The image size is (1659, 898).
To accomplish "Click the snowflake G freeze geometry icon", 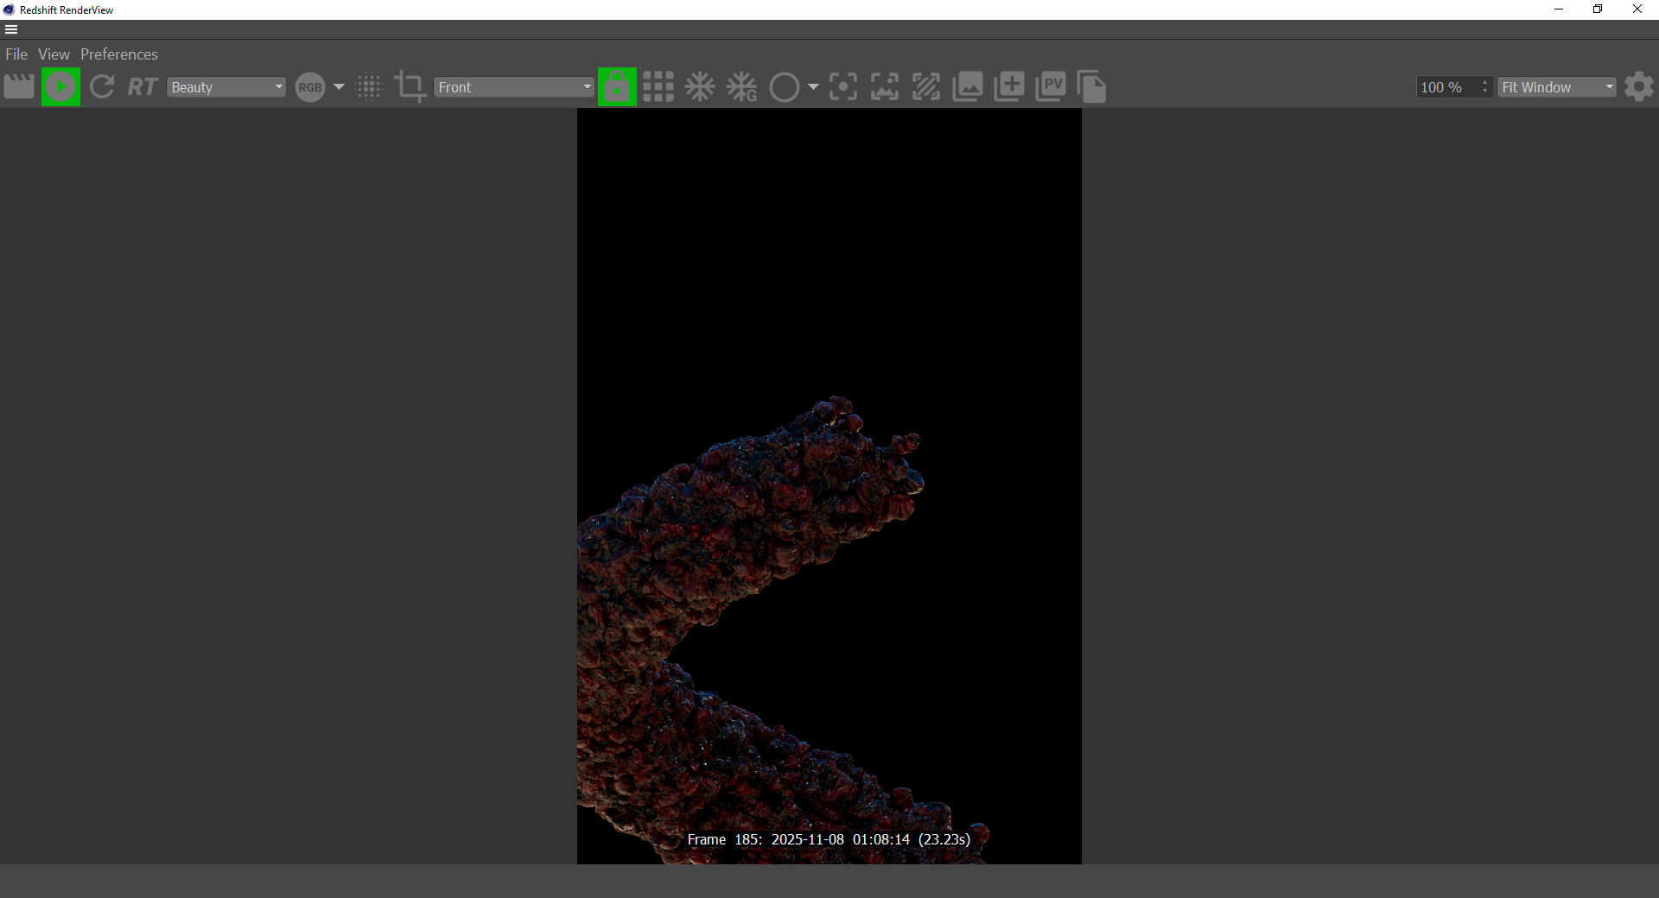I will click(x=741, y=87).
